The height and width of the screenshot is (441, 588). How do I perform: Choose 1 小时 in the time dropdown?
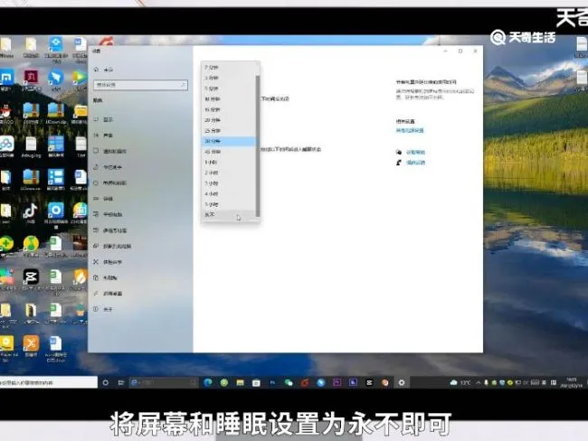coord(229,163)
